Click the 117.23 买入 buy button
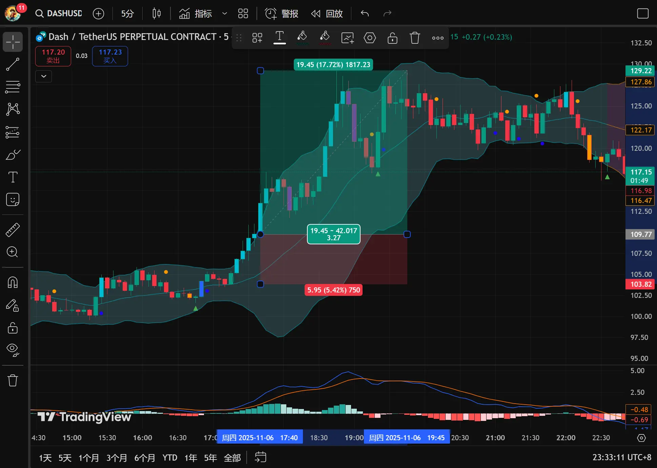Image resolution: width=657 pixels, height=468 pixels. tap(110, 56)
